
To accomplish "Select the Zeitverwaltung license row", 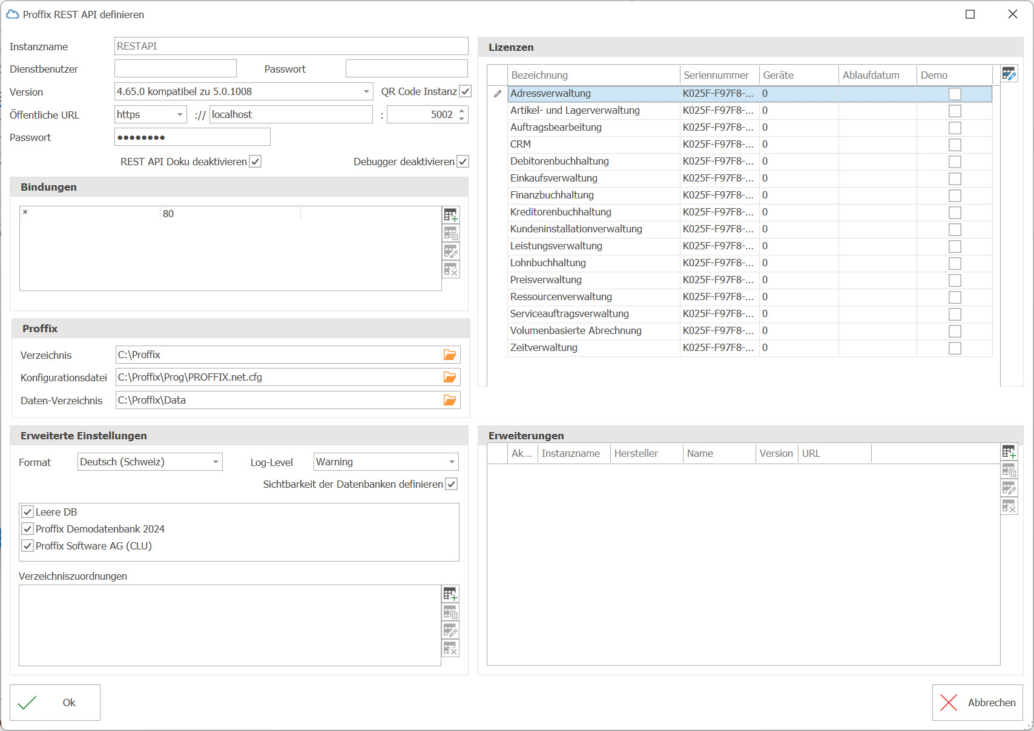I will (749, 347).
